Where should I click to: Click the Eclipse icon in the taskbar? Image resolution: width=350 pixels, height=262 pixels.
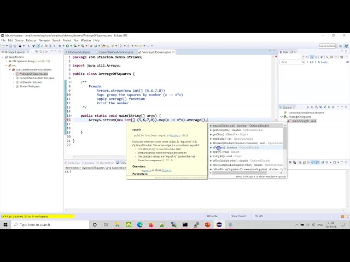(x=219, y=224)
